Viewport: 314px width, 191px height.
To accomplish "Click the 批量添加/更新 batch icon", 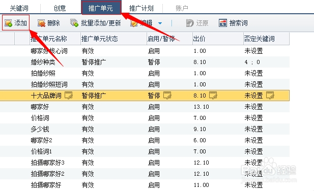I will tap(74, 23).
